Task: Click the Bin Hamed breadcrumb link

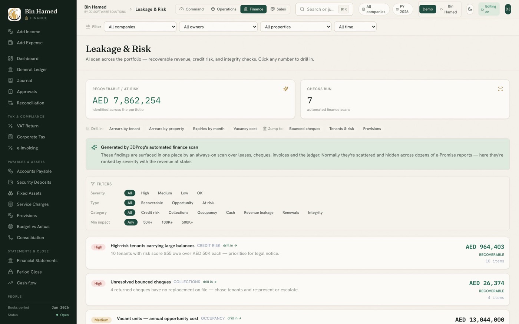Action: pyautogui.click(x=95, y=7)
